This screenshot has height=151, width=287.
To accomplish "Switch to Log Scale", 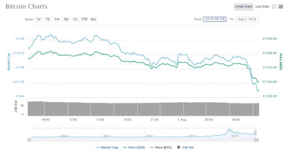I will 262,6.
